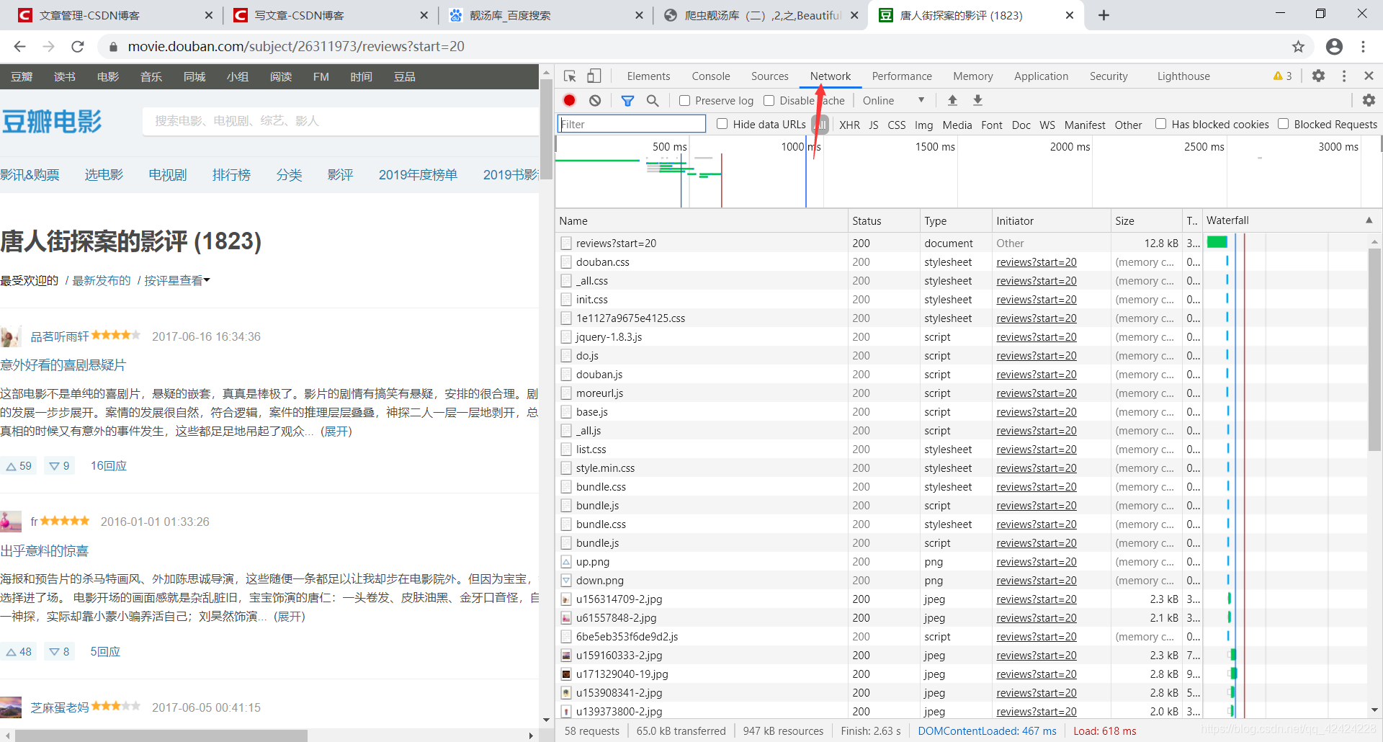The height and width of the screenshot is (742, 1383).
Task: Open review titled 意外好看的喜剧悬疑片
Action: coord(63,365)
